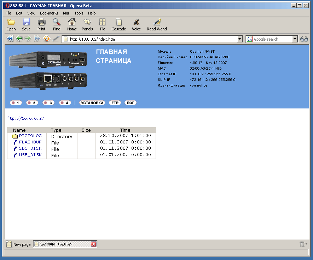Viewport: 313px width, 260px height.
Task: Open the Find magnifier tool
Action: click(57, 22)
